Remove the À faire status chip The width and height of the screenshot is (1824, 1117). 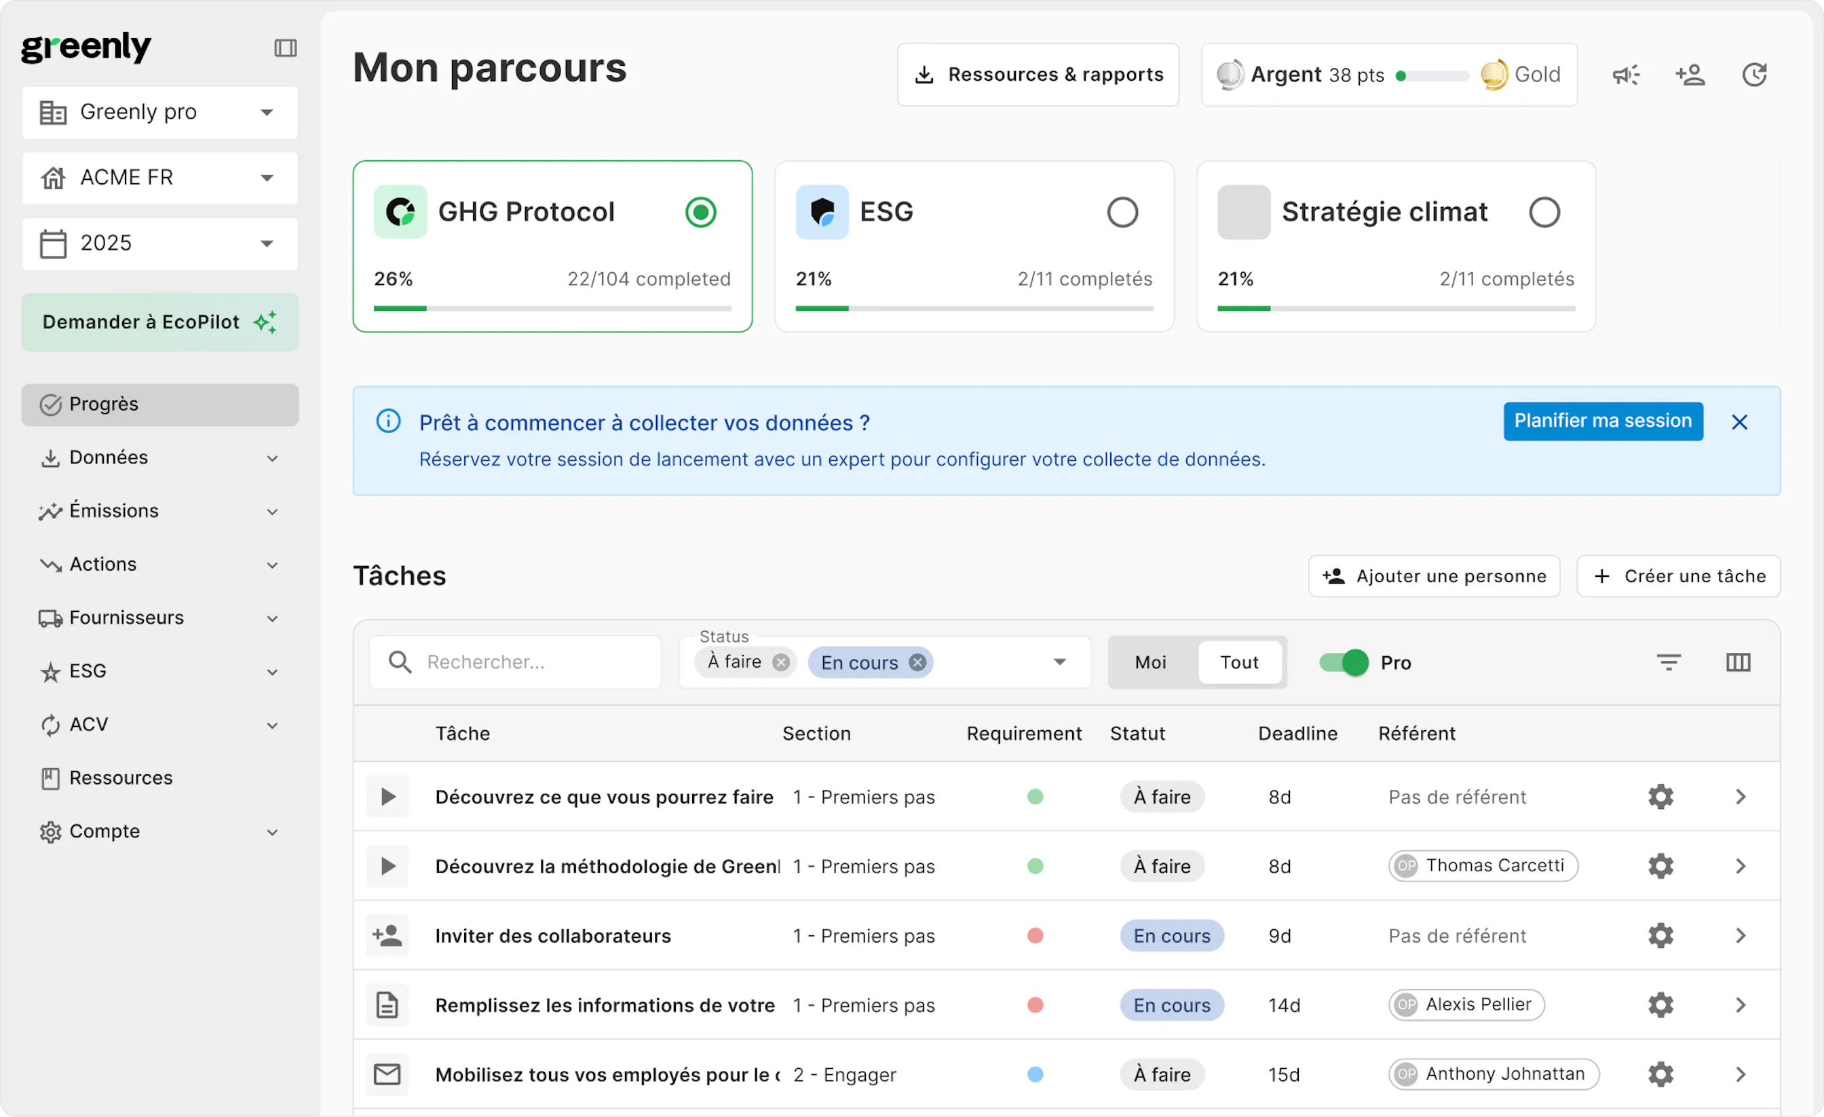[780, 662]
